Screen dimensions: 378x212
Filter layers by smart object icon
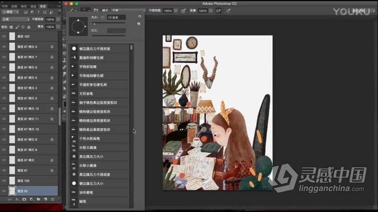[51, 12]
